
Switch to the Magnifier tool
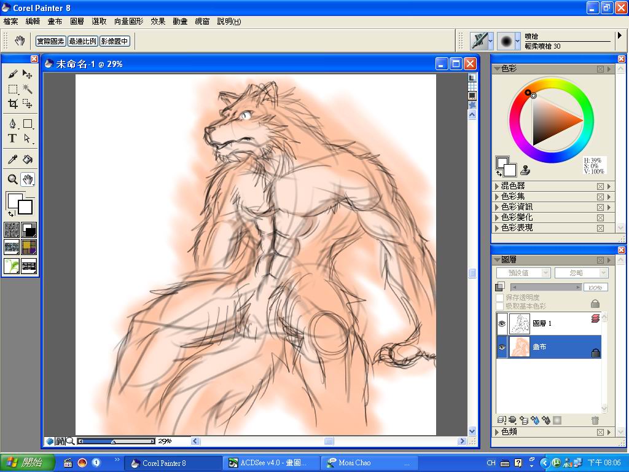[x=12, y=179]
